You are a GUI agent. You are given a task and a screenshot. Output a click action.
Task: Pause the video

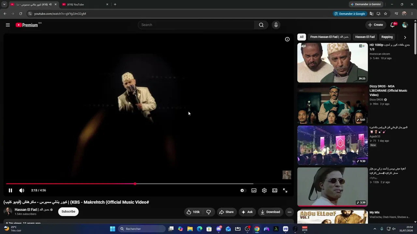click(x=10, y=190)
